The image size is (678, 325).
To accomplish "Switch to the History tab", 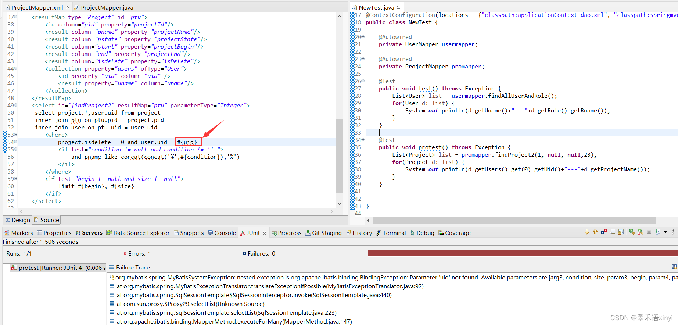I will [359, 233].
